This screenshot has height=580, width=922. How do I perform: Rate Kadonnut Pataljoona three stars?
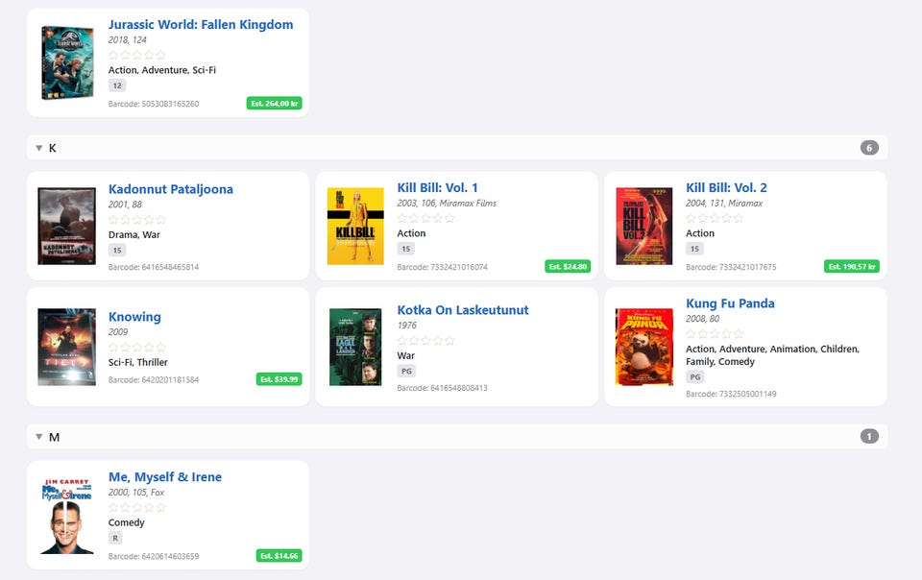137,220
